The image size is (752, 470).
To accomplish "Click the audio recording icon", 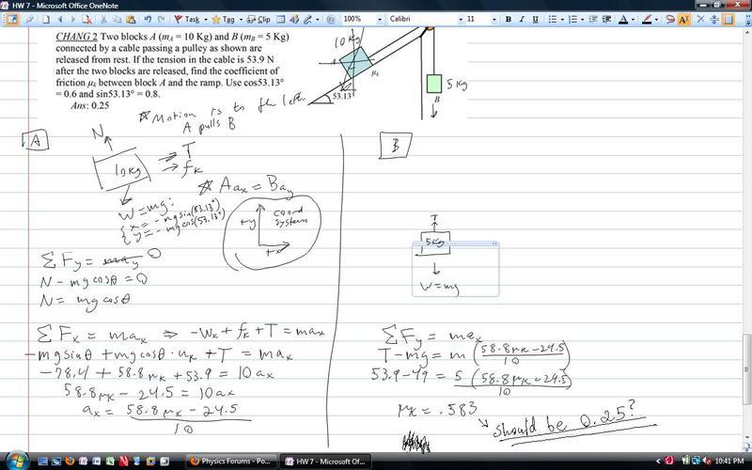I will (x=294, y=20).
